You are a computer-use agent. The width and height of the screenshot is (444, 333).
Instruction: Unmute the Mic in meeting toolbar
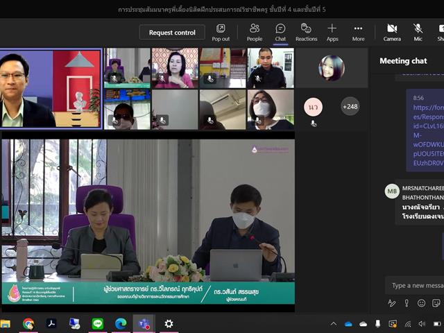pyautogui.click(x=418, y=33)
